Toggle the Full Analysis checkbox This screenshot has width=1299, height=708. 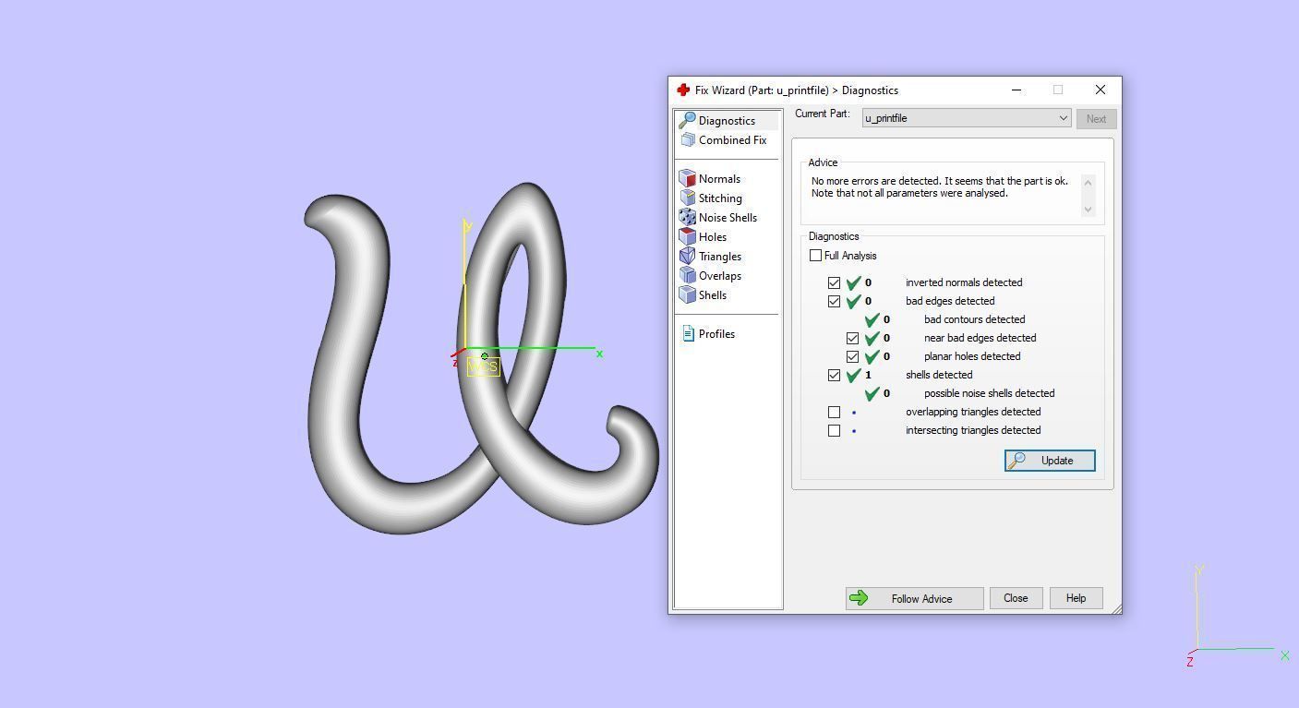(815, 256)
